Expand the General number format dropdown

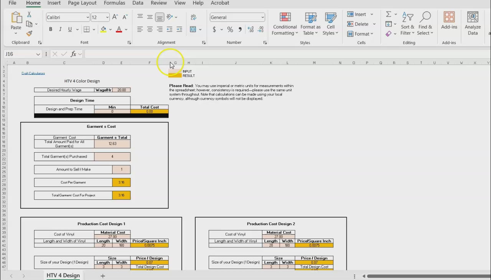click(x=262, y=17)
